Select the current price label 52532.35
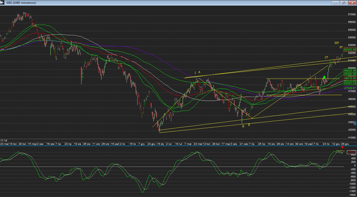The width and height of the screenshot is (357, 197). (350, 50)
